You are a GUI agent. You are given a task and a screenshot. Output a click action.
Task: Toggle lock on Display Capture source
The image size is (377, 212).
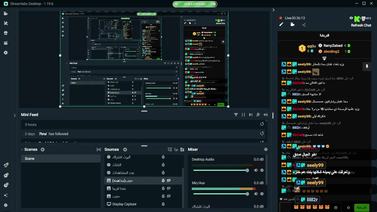(x=163, y=204)
